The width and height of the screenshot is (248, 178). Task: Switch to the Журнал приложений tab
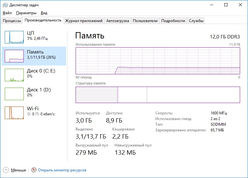point(84,21)
